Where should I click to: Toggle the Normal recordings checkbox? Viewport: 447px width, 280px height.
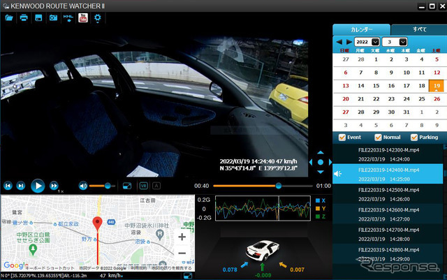click(x=378, y=138)
